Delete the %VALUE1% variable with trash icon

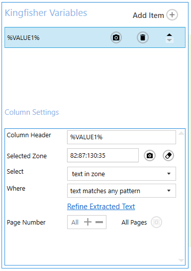[x=143, y=37]
